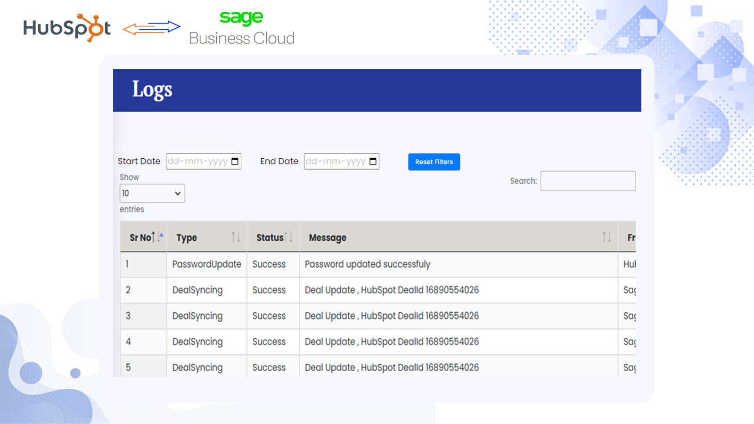
Task: Click into the End Date field
Action: (336, 162)
